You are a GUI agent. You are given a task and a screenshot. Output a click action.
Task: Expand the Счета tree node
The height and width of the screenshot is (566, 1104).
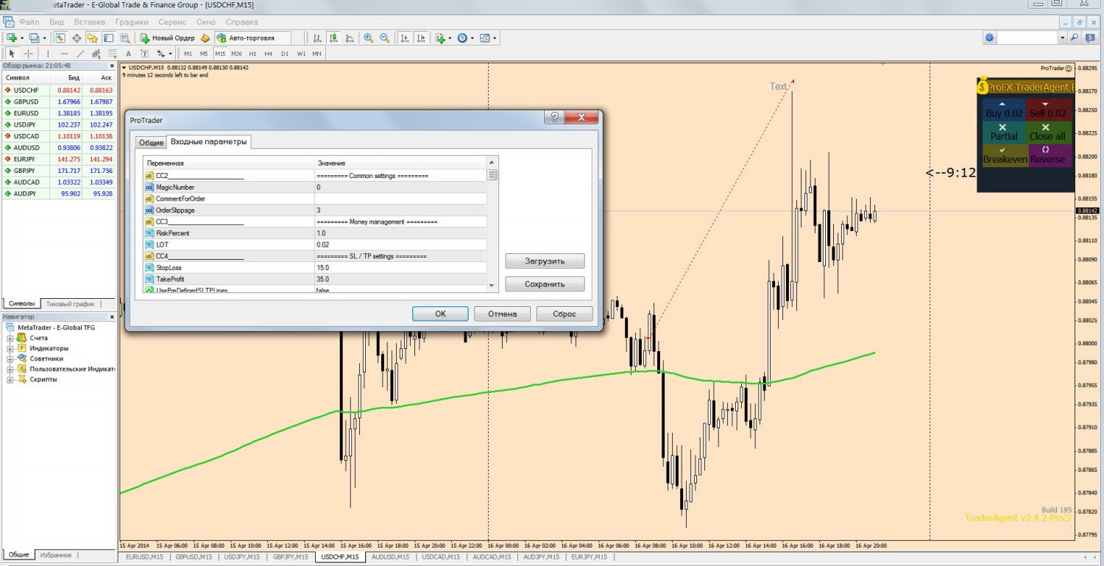[x=11, y=338]
